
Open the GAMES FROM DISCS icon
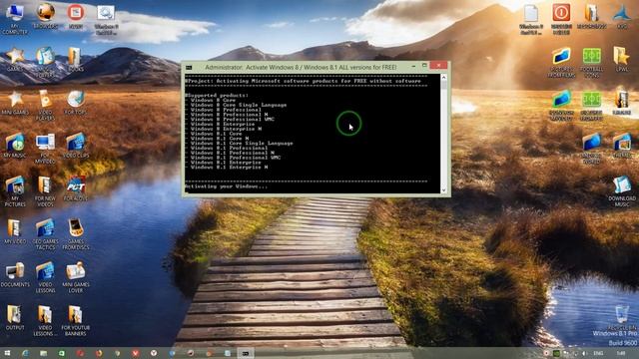tap(76, 235)
